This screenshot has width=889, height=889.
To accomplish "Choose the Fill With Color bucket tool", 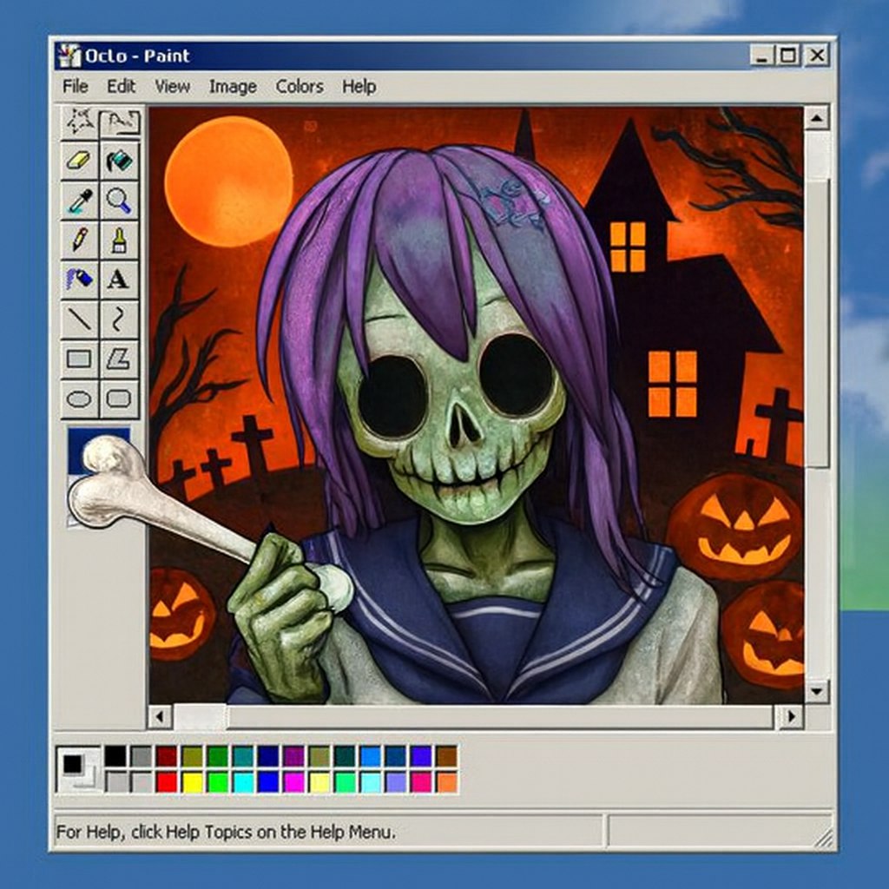I will point(119,161).
